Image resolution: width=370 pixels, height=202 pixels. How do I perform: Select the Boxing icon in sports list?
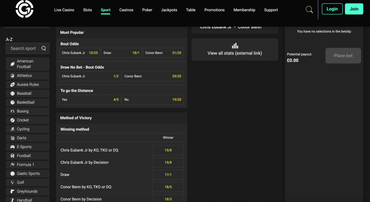13,111
